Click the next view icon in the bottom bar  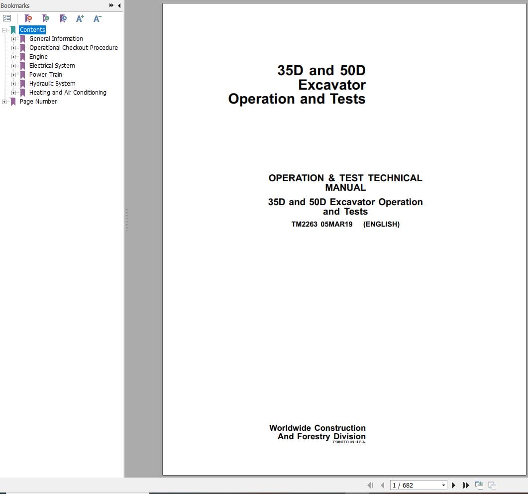492,485
